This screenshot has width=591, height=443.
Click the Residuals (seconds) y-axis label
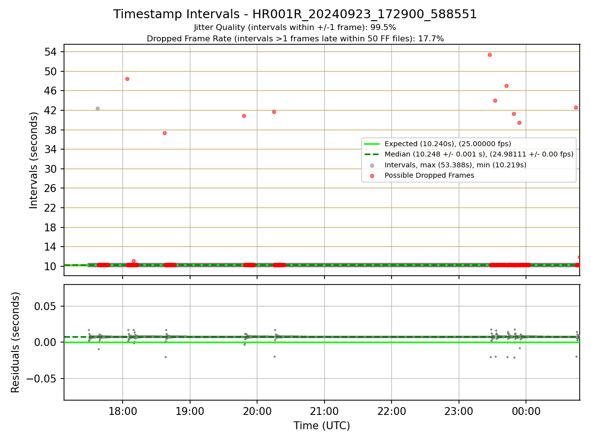tap(16, 342)
